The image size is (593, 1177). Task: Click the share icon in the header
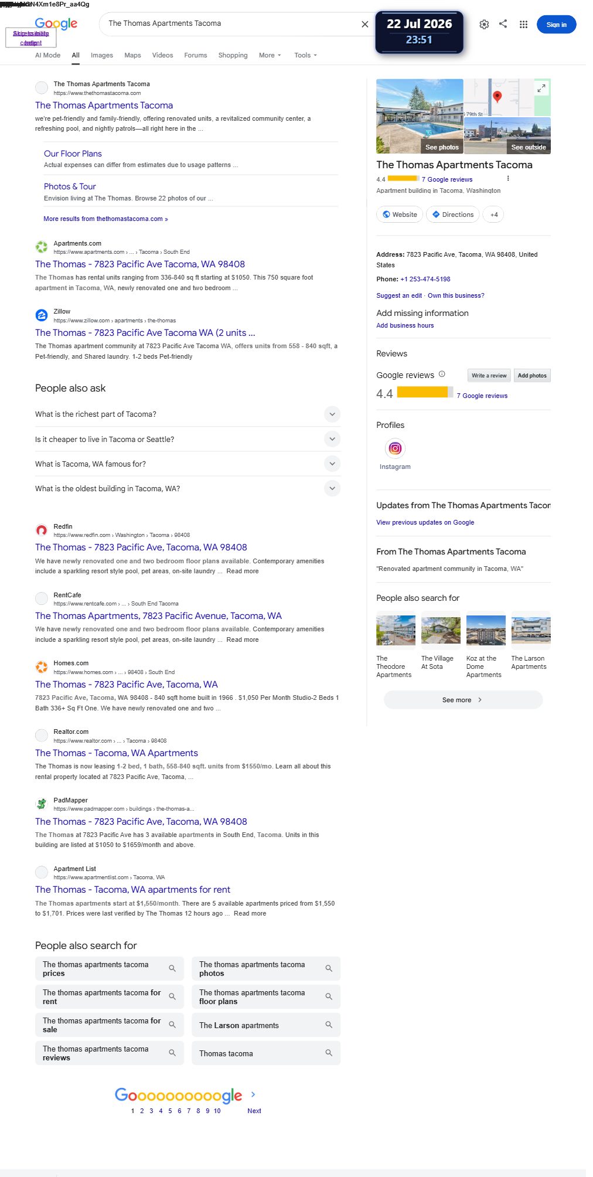tap(503, 24)
